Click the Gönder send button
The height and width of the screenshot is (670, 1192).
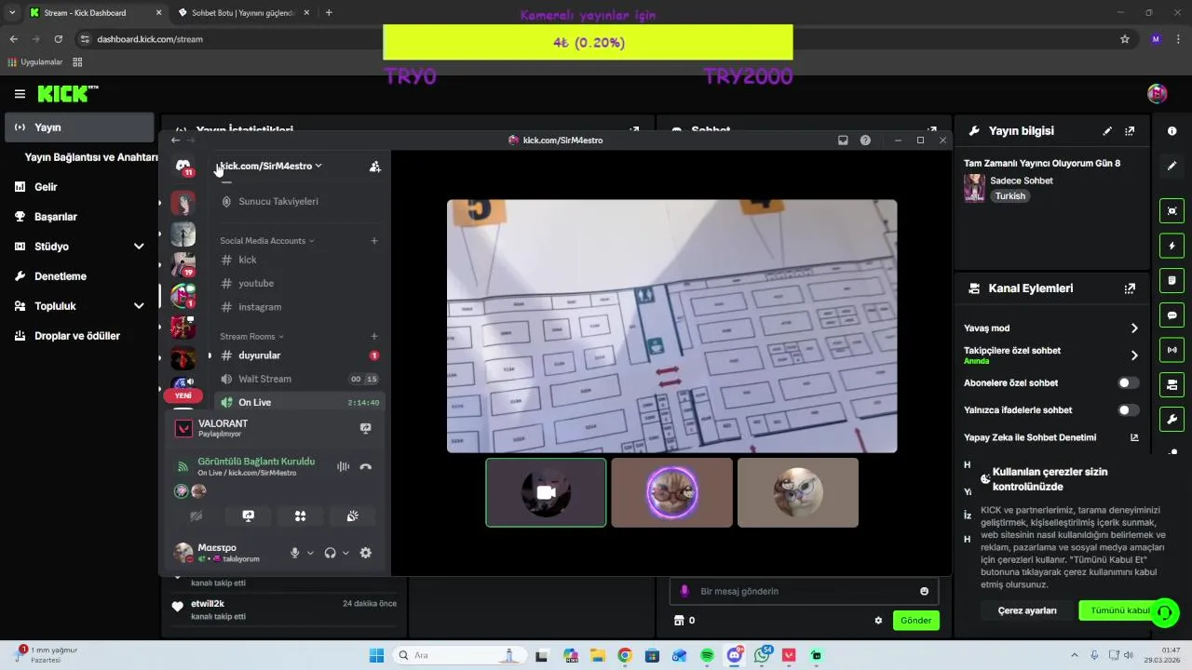coord(915,621)
